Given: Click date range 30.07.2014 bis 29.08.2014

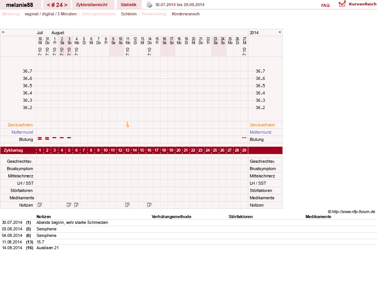Looking at the screenshot, I should [180, 5].
